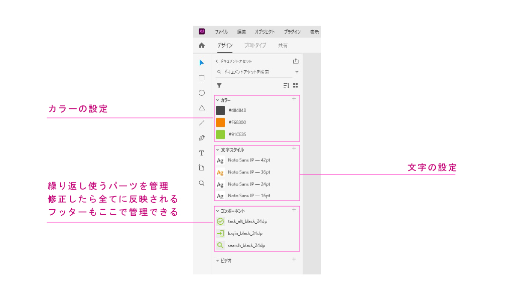
Task: Add a new color with the カラー plus button
Action: coord(294,99)
